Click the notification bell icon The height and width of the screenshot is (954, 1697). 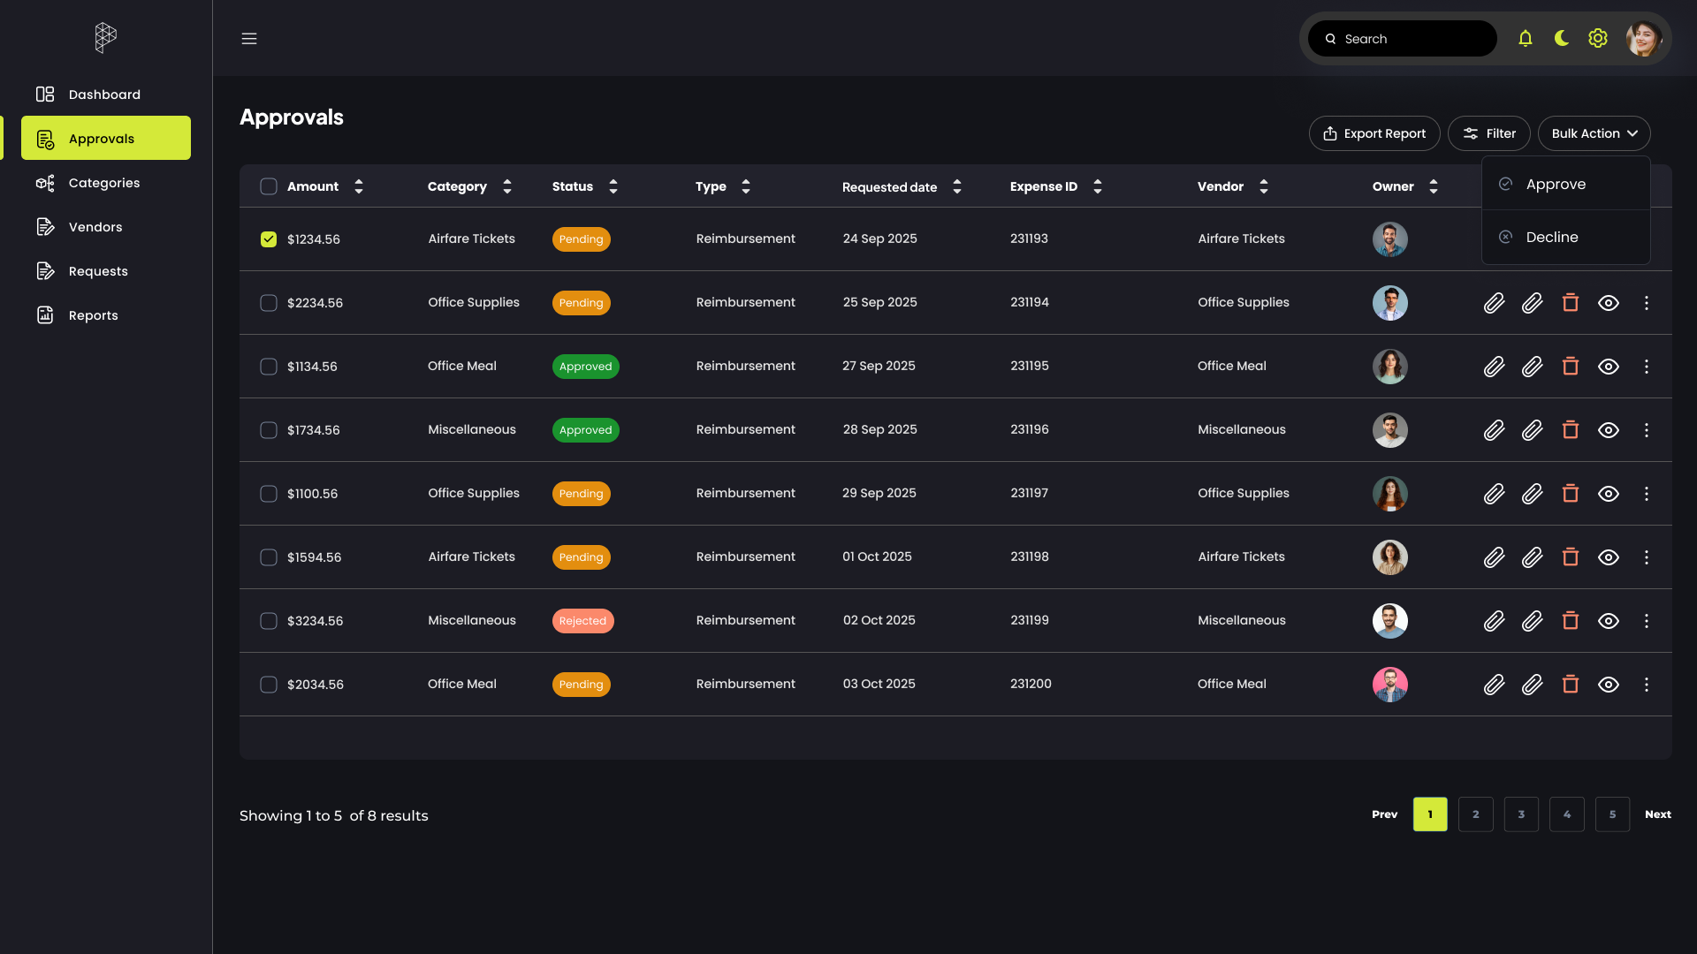click(1525, 39)
